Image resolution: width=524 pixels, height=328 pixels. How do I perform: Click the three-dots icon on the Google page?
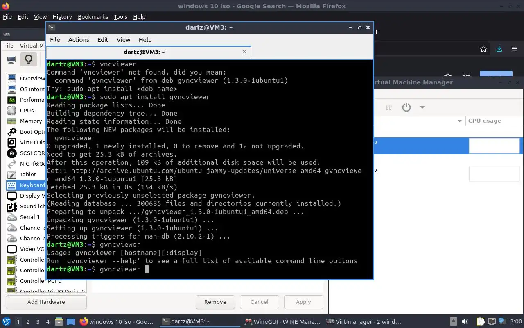pyautogui.click(x=467, y=76)
